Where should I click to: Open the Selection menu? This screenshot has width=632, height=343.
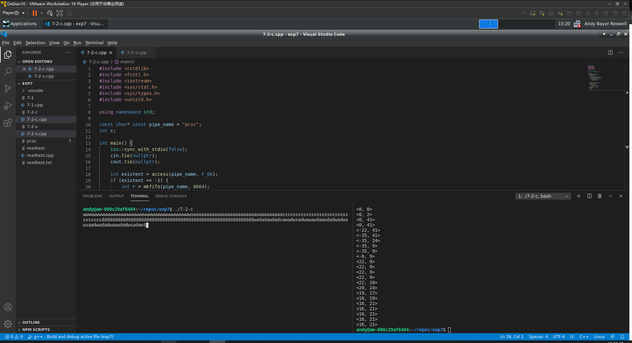[x=35, y=43]
